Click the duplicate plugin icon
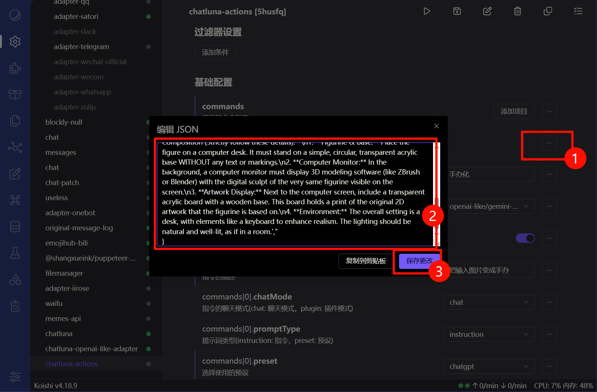 point(548,11)
